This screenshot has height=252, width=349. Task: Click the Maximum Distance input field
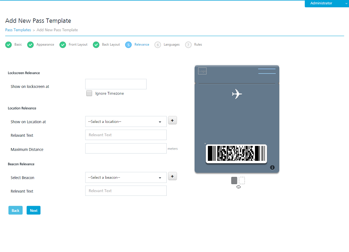pyautogui.click(x=126, y=148)
